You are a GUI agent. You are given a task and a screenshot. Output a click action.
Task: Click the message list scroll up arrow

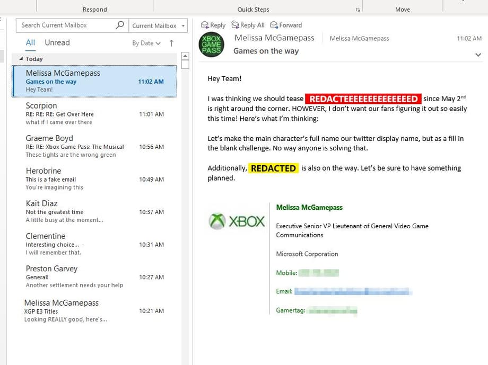click(x=185, y=56)
